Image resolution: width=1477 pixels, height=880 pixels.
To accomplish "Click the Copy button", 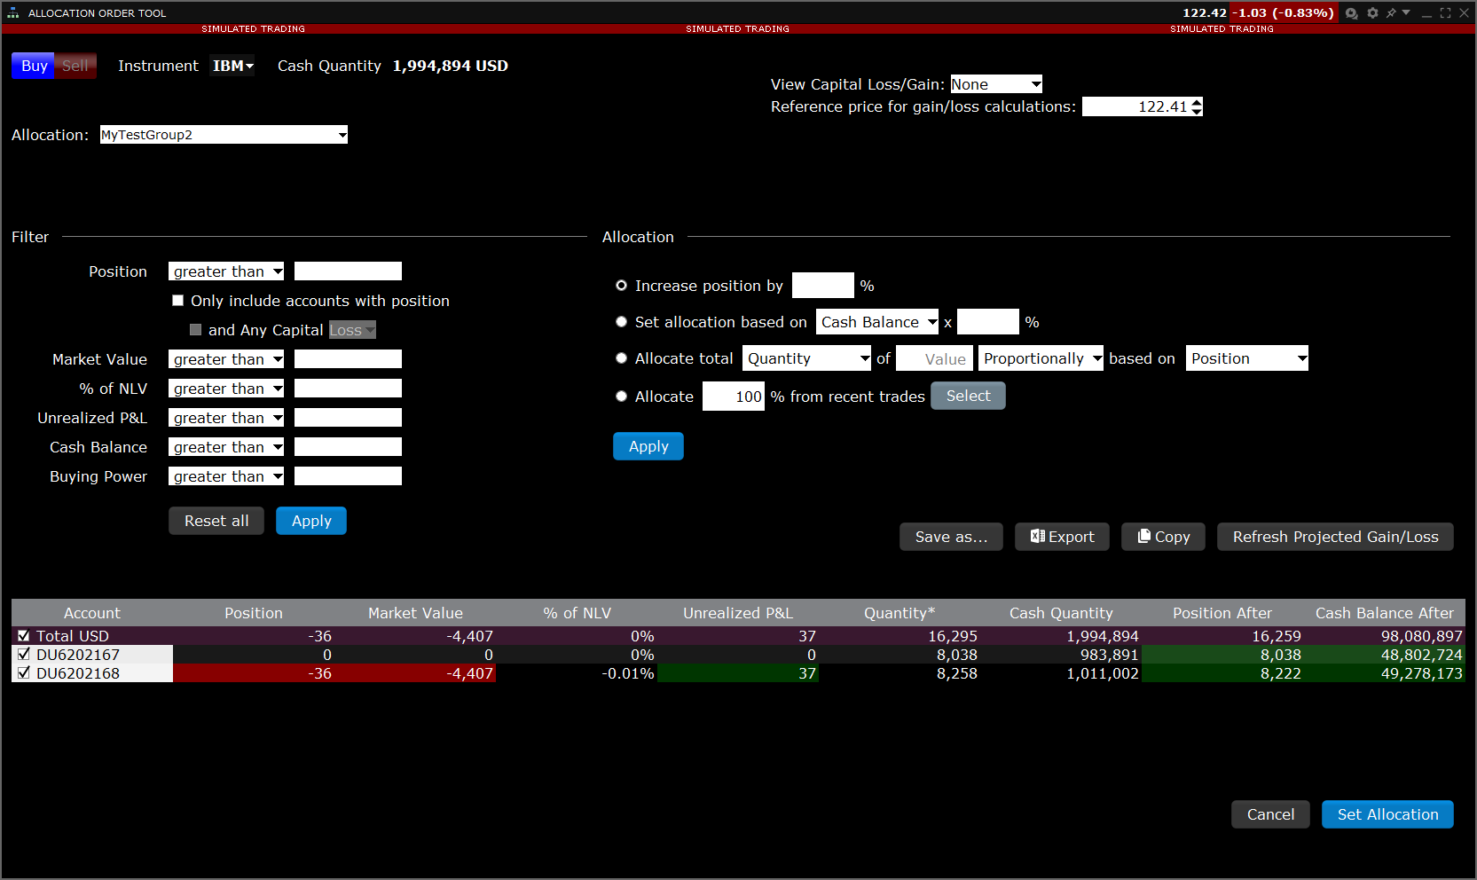I will (1163, 537).
